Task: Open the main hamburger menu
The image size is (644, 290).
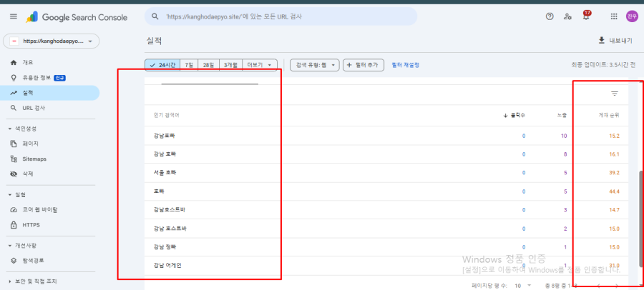Action: [13, 16]
